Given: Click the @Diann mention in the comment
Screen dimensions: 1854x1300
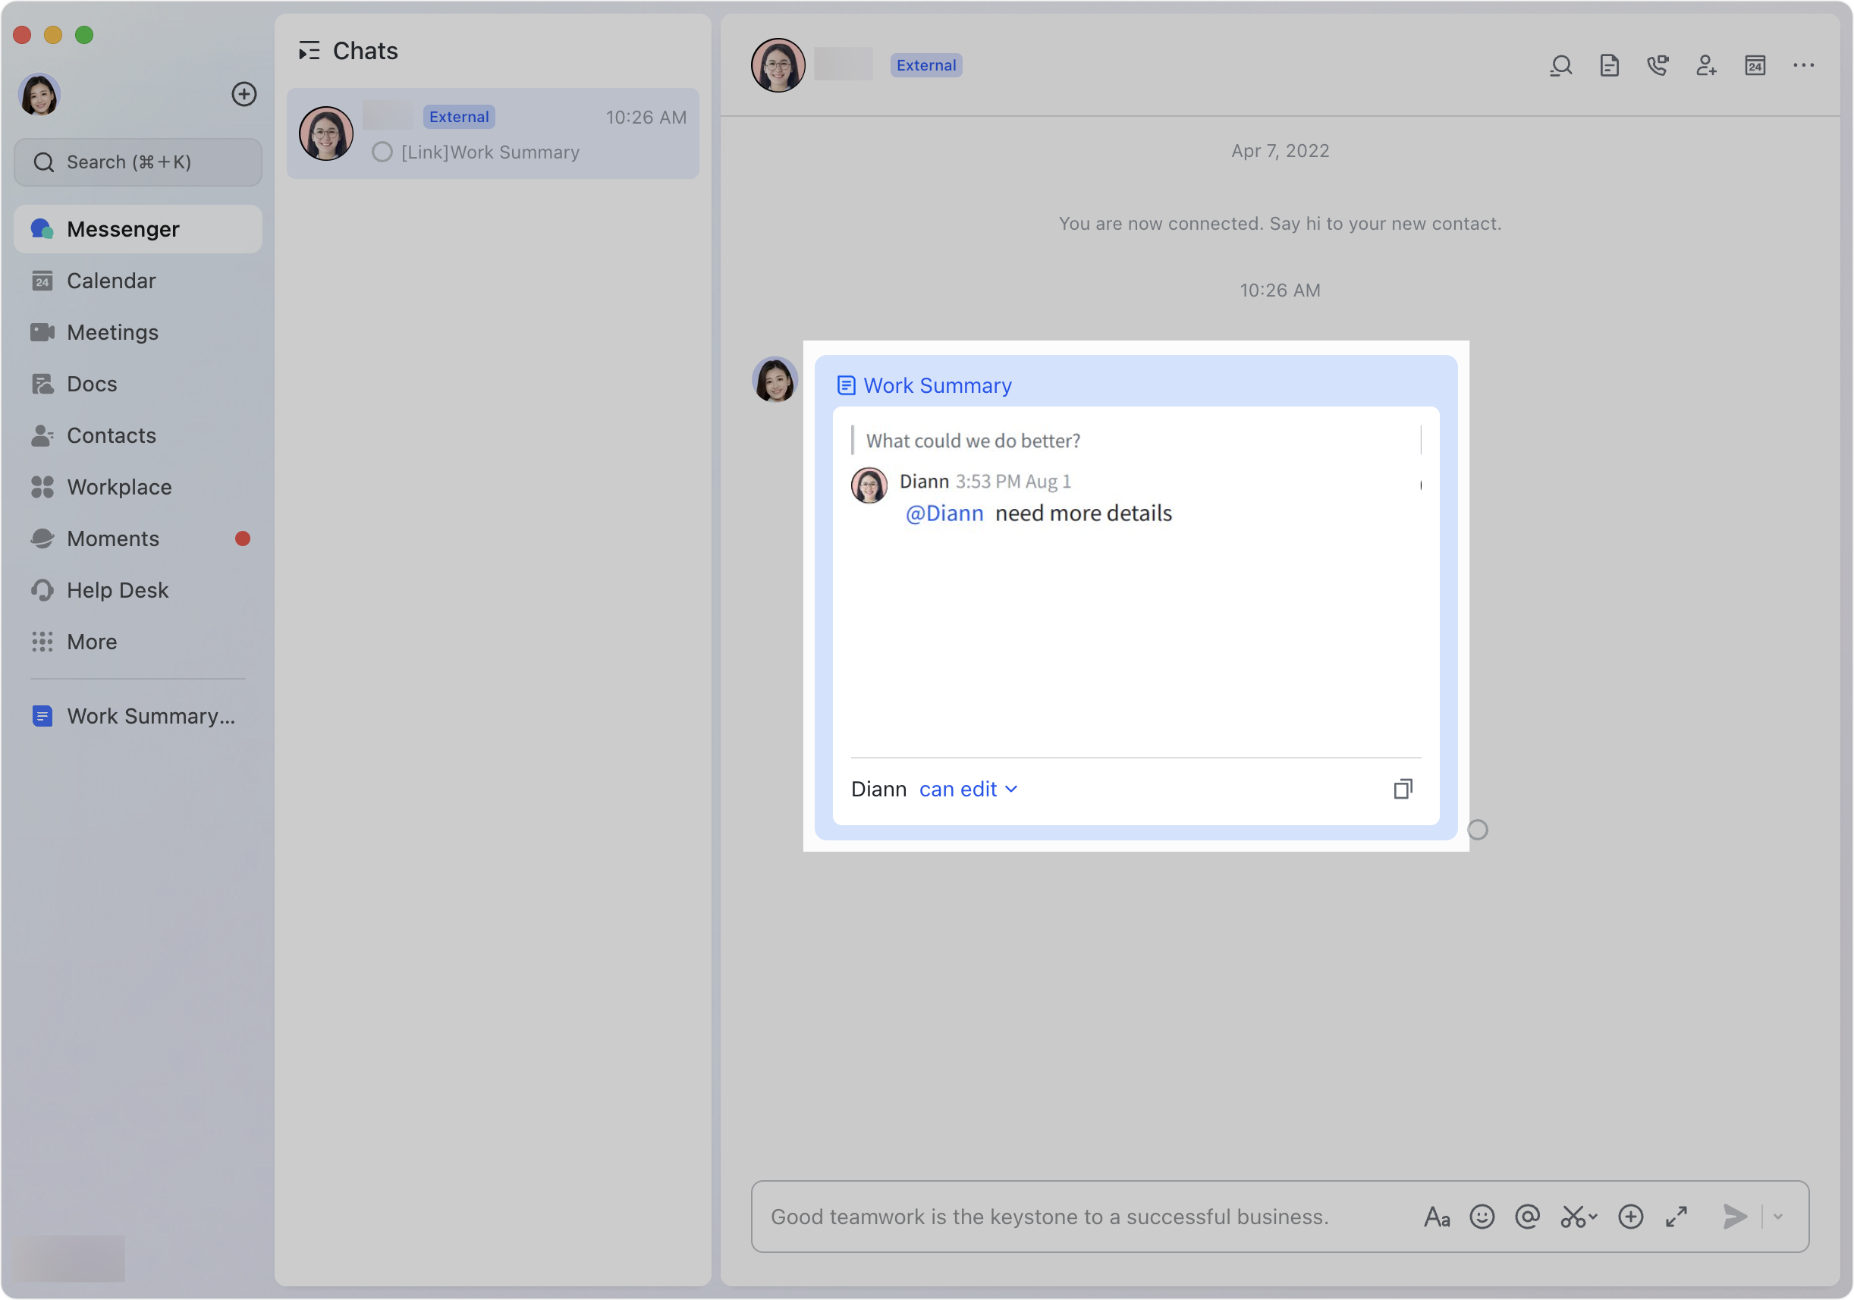Looking at the screenshot, I should (944, 513).
